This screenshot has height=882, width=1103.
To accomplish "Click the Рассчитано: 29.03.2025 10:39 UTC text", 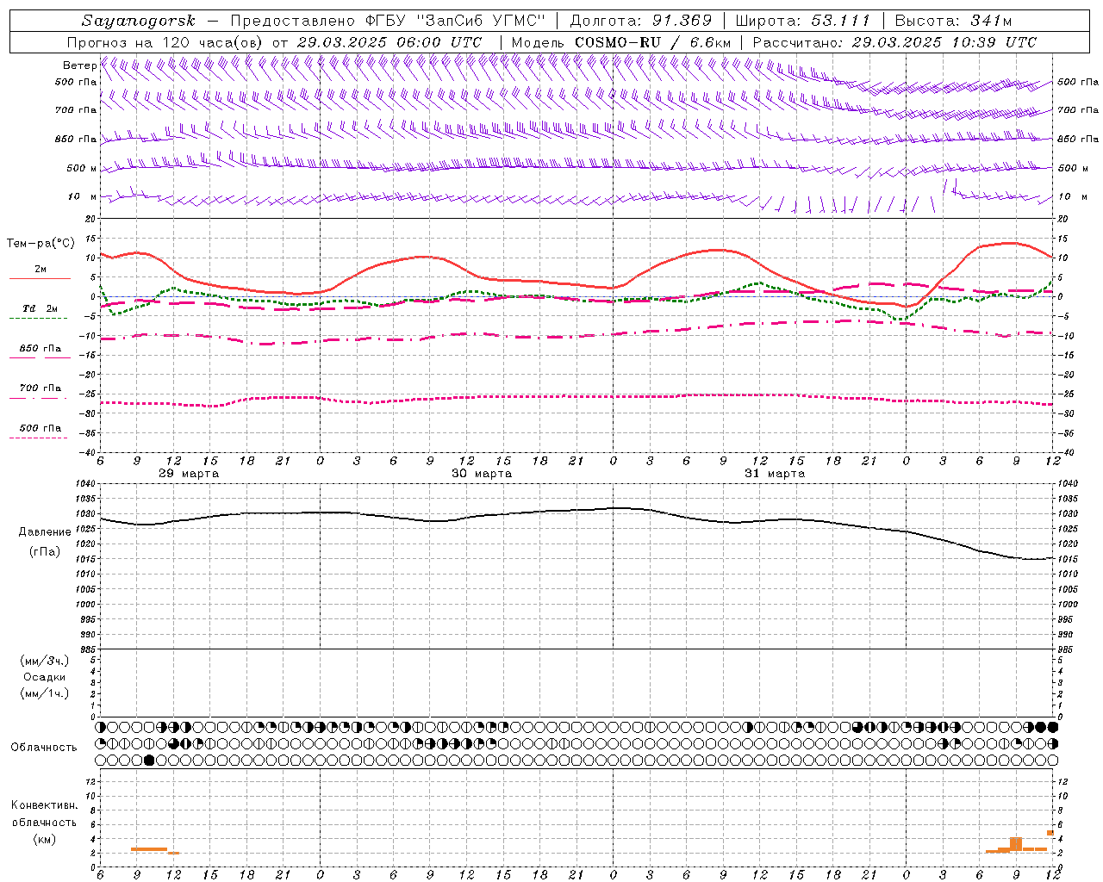I will point(894,42).
